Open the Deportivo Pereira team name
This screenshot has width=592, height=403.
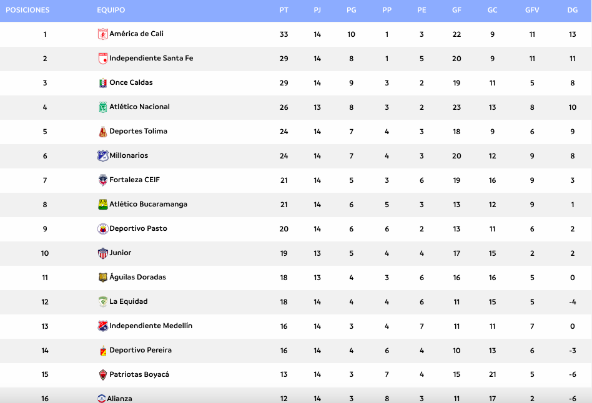click(141, 350)
